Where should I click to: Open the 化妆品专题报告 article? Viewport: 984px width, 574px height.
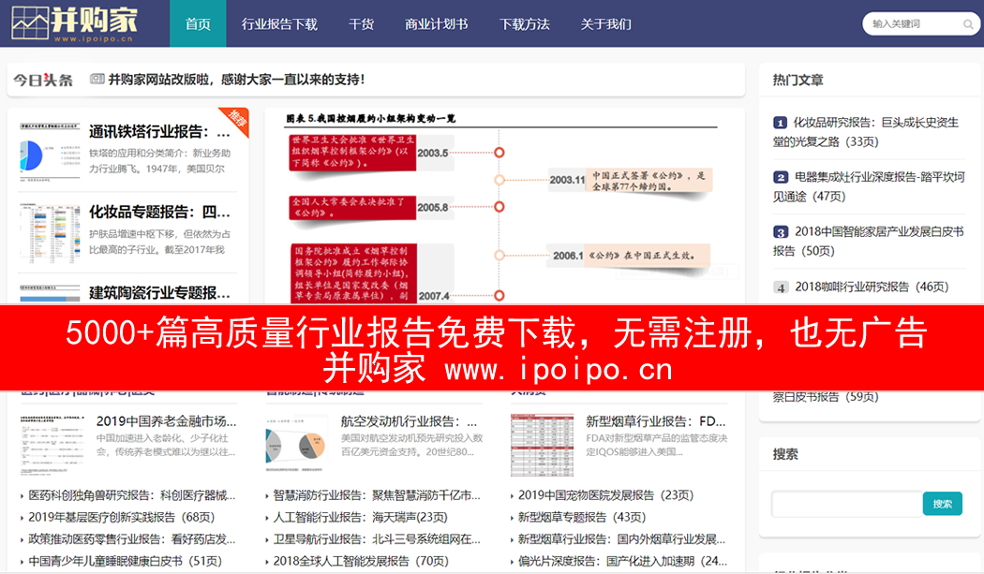click(x=159, y=212)
